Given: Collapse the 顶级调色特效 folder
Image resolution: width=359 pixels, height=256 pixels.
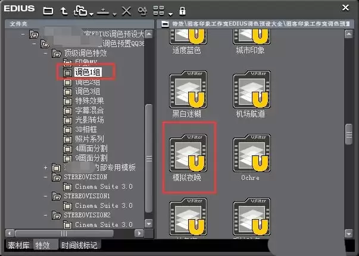Looking at the screenshot, I should pos(46,54).
